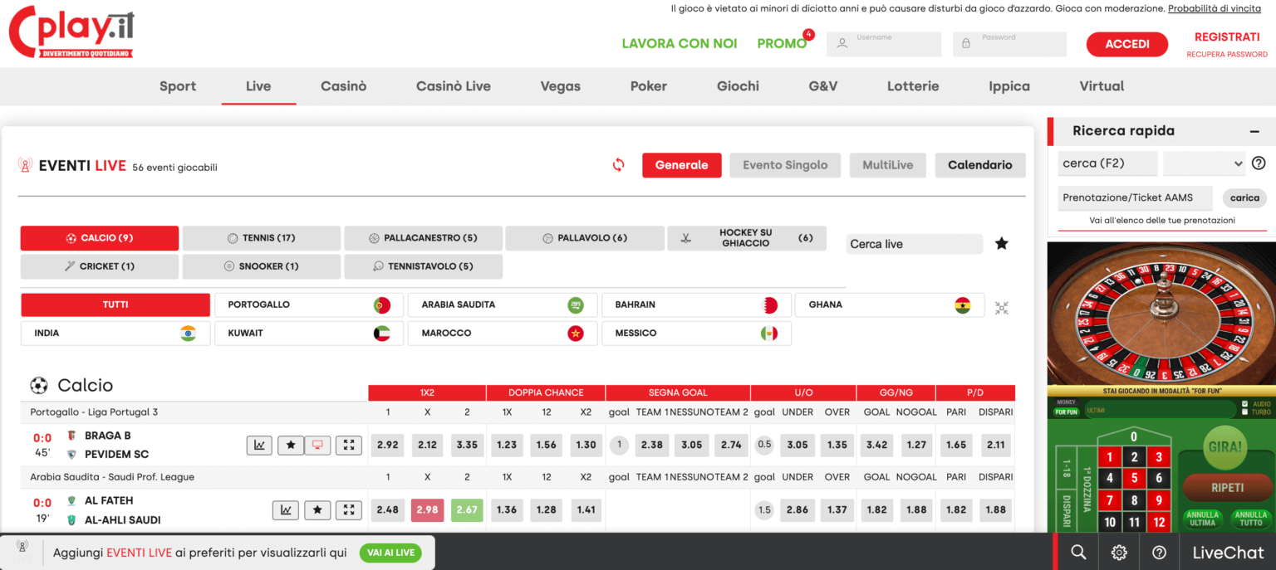Select the TENNIS (17) sport tab
Screen dimensions: 1276x570
pos(262,238)
